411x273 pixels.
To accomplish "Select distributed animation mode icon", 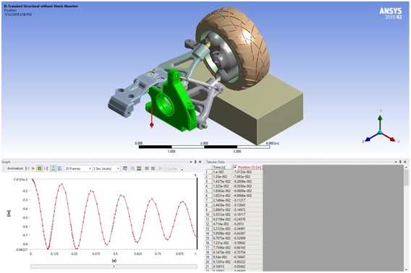I will pyautogui.click(x=54, y=168).
